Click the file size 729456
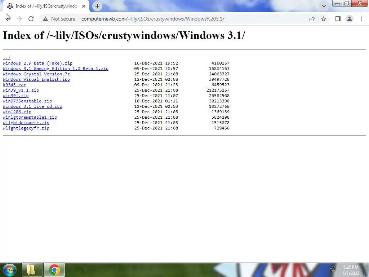Screen dimensions: 369x277 click(x=222, y=128)
